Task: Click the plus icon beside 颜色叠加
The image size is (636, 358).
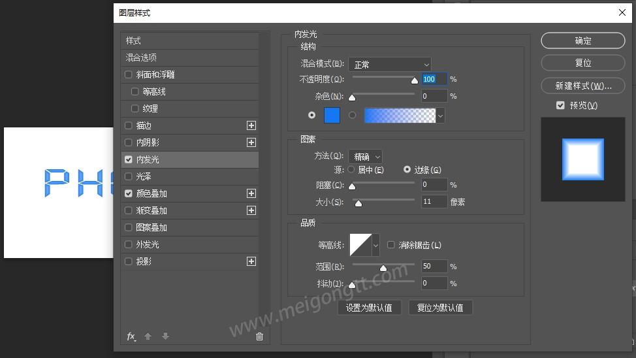Action: [x=251, y=193]
